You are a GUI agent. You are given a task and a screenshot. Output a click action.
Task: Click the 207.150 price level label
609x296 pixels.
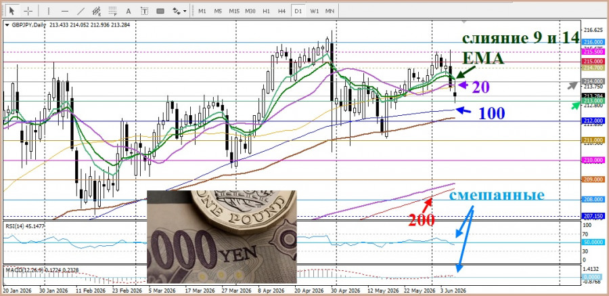pyautogui.click(x=593, y=216)
